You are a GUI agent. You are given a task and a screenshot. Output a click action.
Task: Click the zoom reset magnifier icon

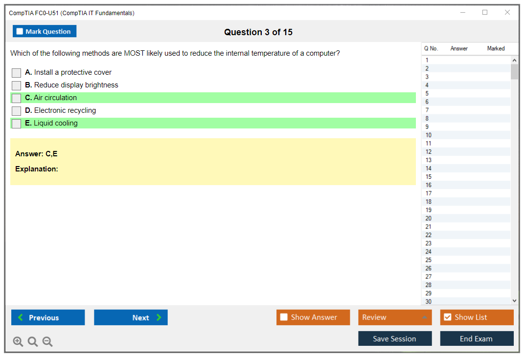(x=33, y=342)
